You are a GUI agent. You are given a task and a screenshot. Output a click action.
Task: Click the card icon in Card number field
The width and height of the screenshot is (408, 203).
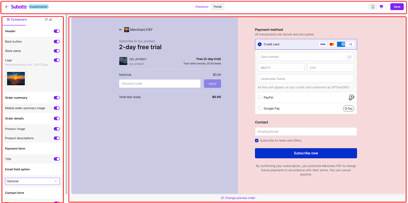point(349,57)
